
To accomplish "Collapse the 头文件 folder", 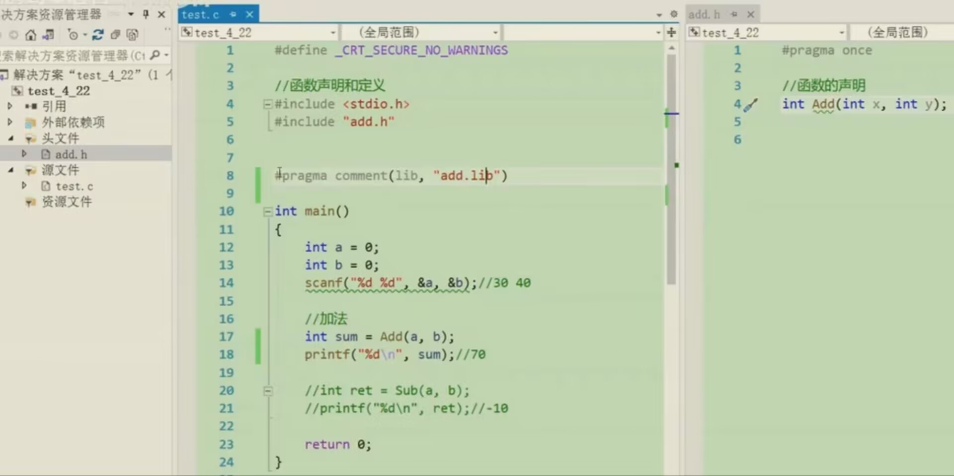I will point(10,138).
